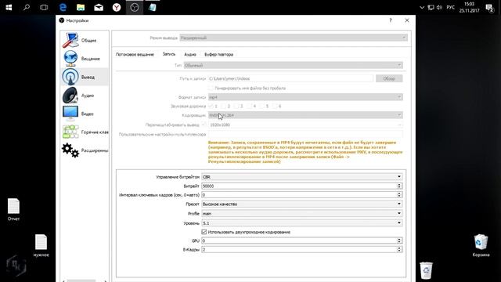Select the нужное desktop file
501x282 pixels.
41,245
